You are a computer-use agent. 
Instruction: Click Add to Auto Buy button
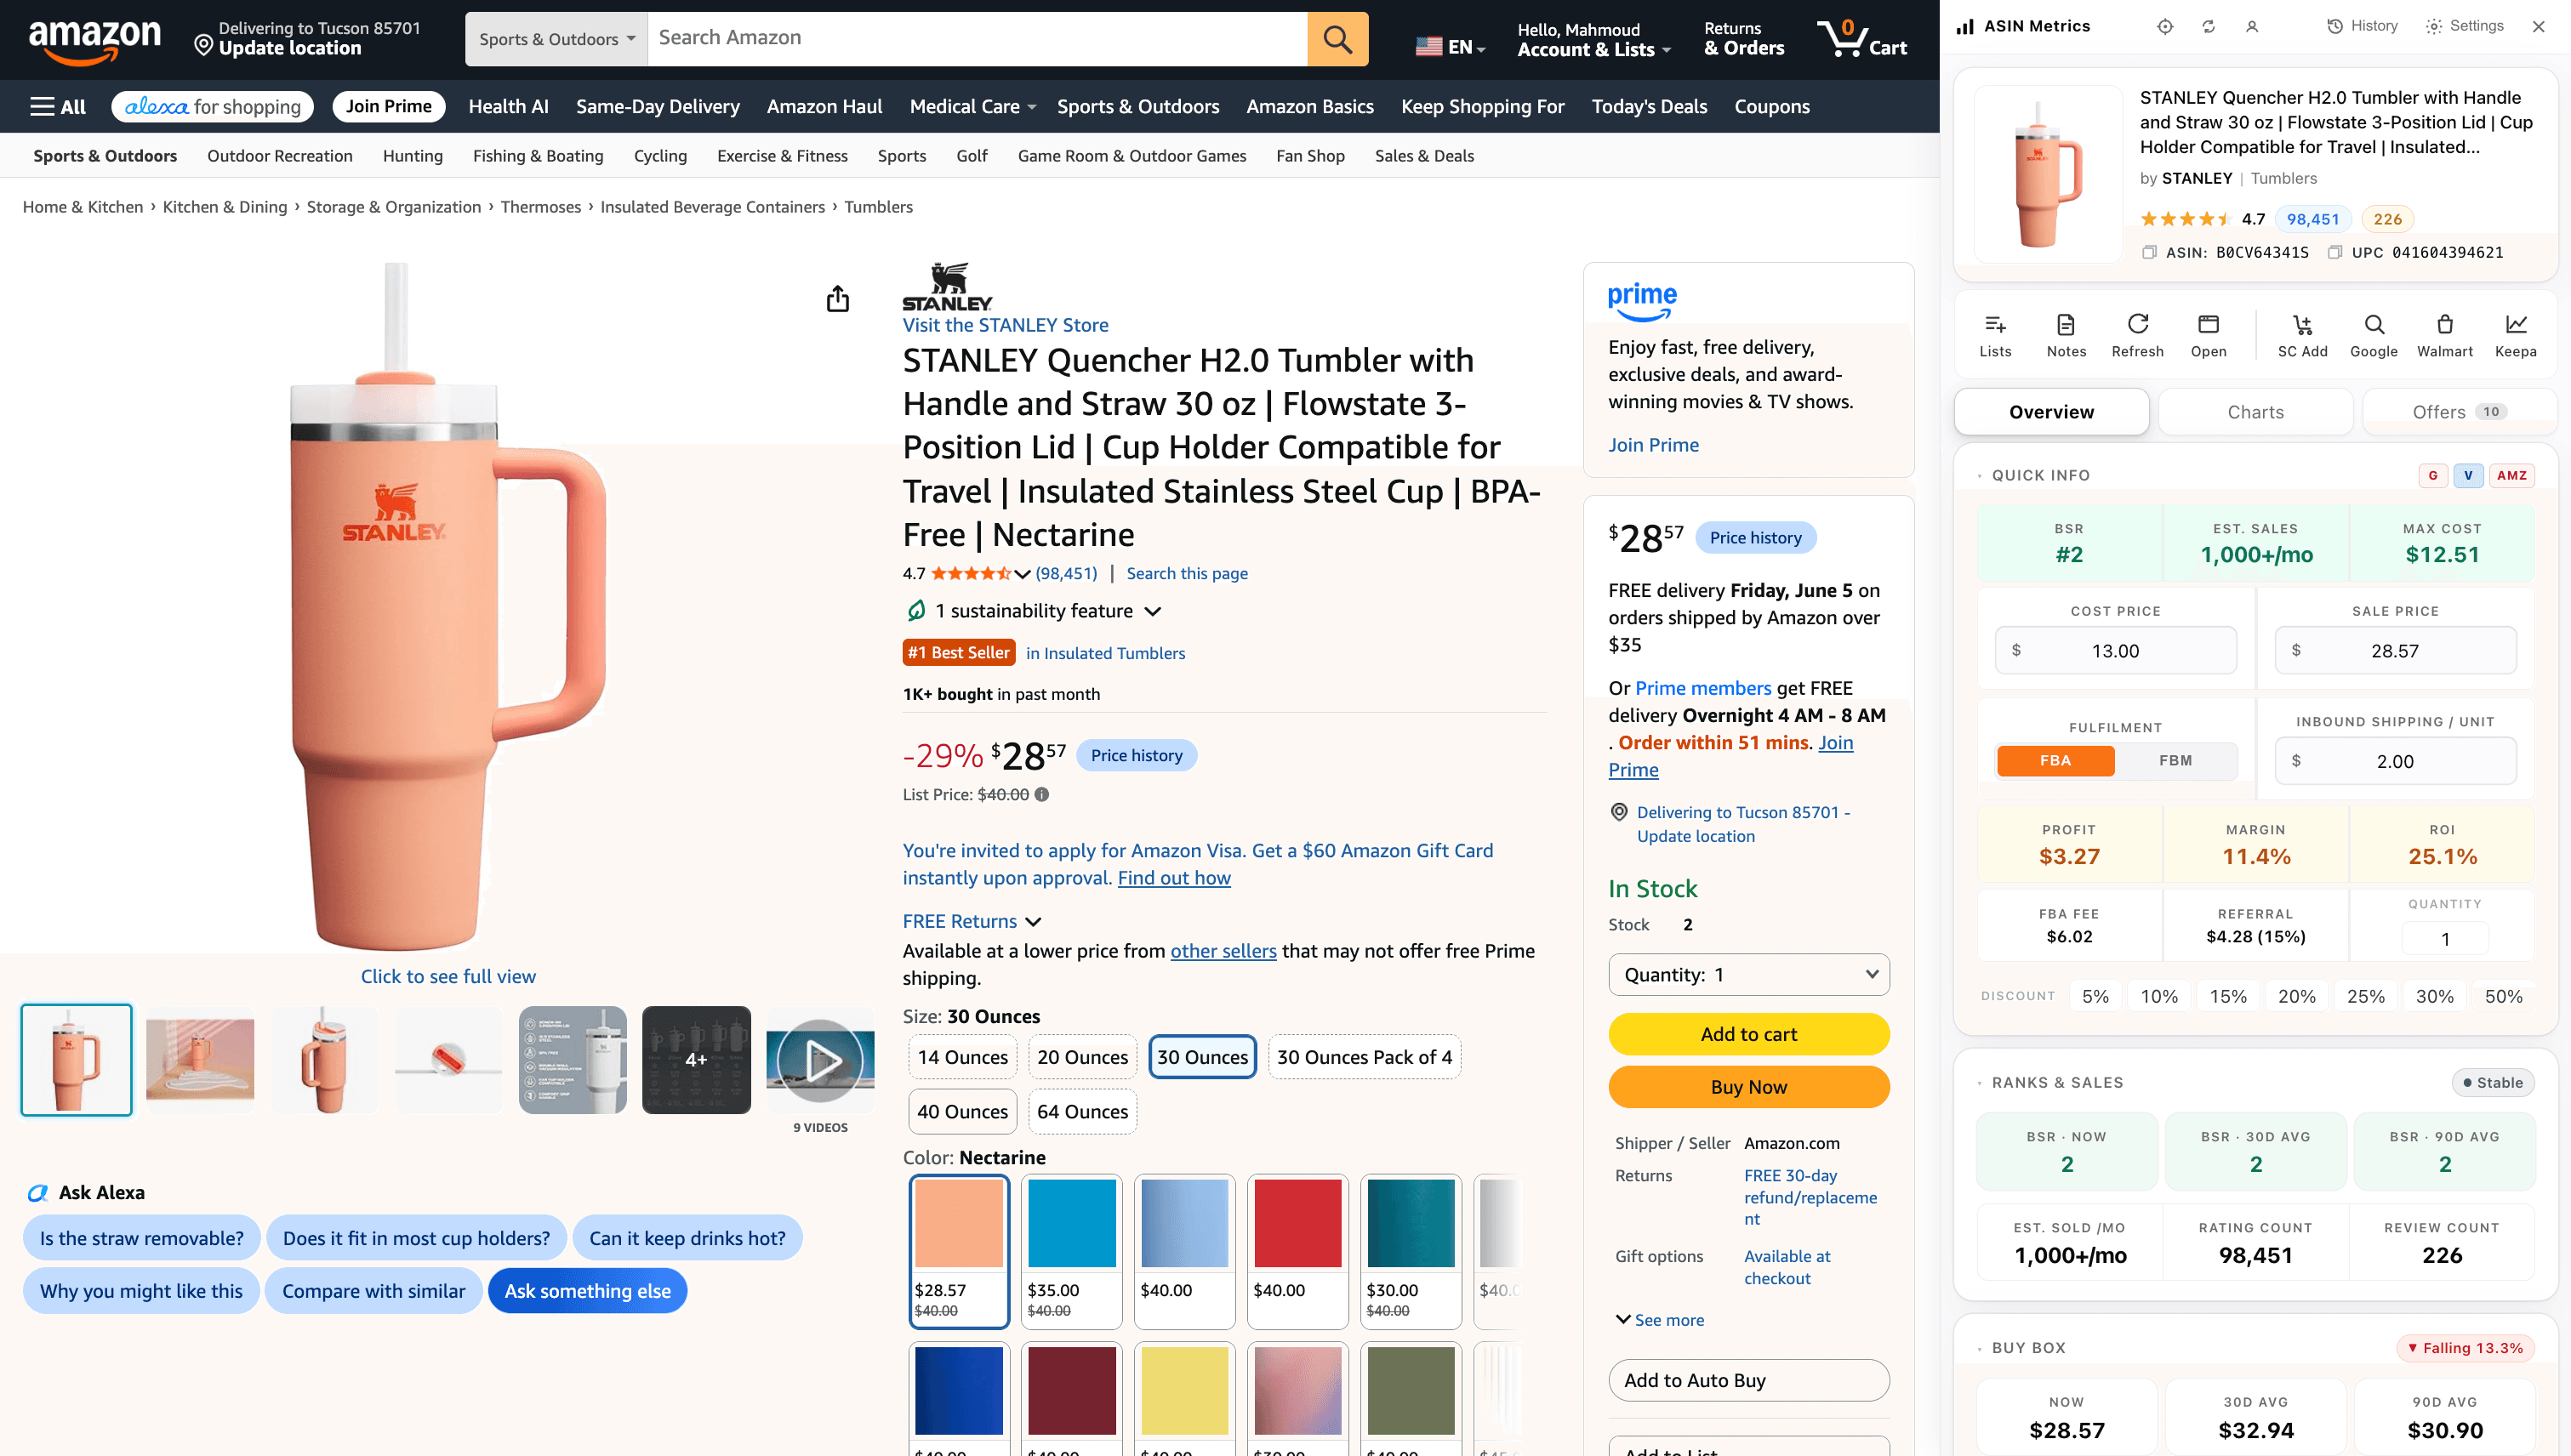[1748, 1380]
